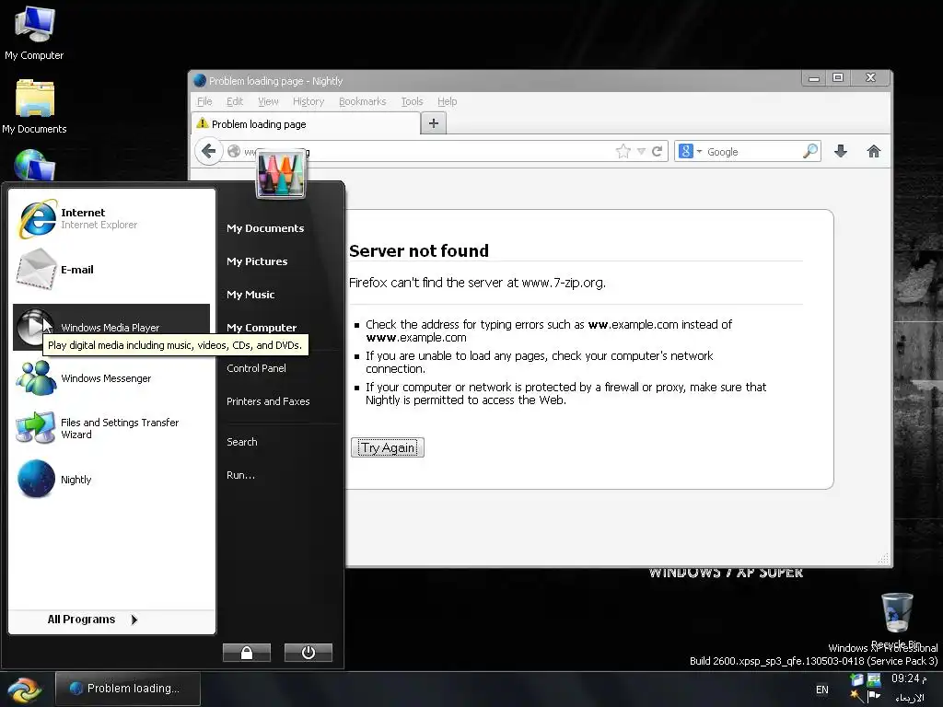This screenshot has height=707, width=943.
Task: Click the network globe desktop icon
Action: [34, 165]
